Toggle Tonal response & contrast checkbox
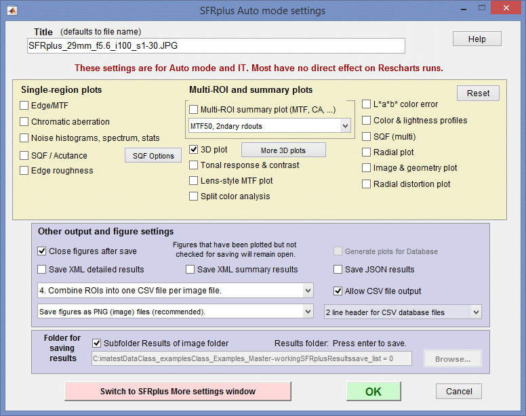 [194, 165]
